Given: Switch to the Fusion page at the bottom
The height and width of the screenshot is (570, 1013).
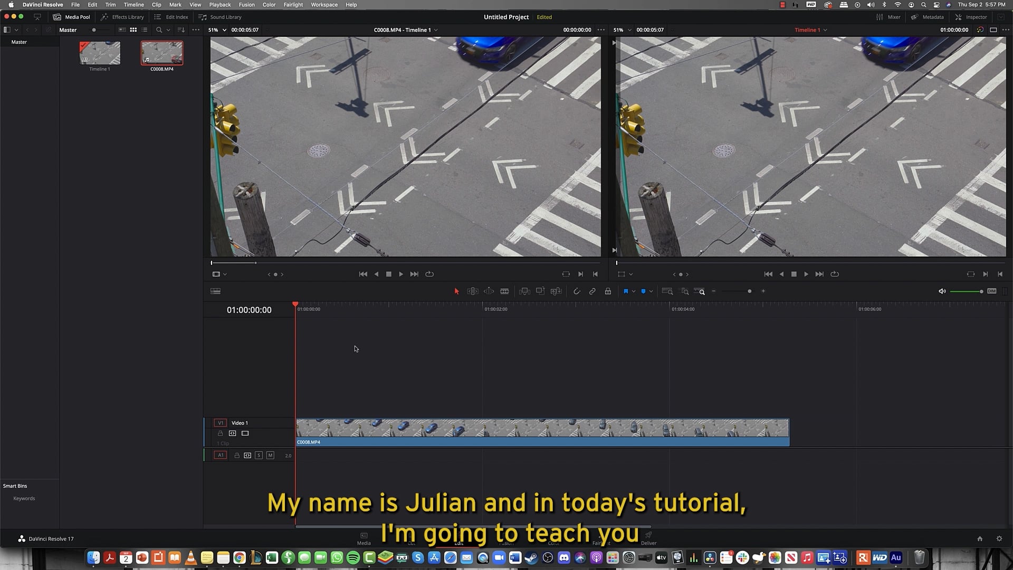Looking at the screenshot, I should coord(505,539).
